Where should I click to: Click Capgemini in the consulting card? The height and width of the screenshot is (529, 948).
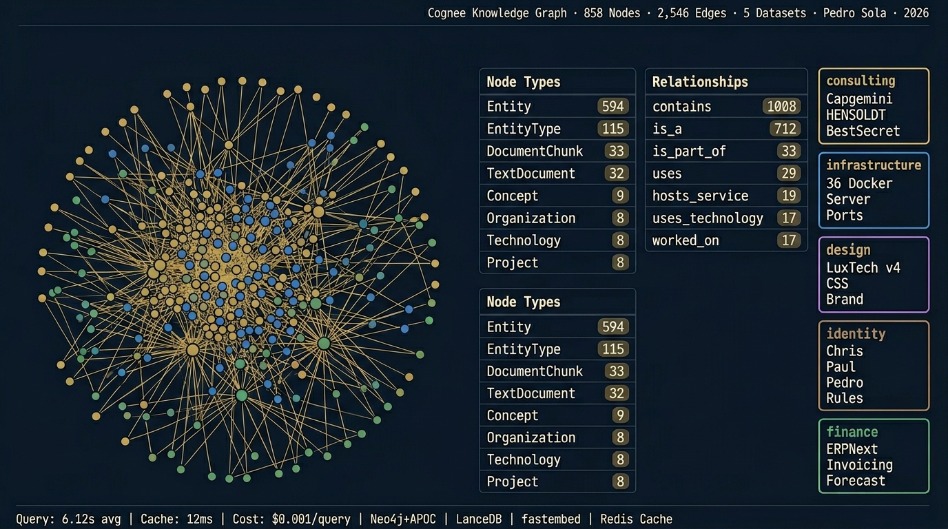pos(859,98)
